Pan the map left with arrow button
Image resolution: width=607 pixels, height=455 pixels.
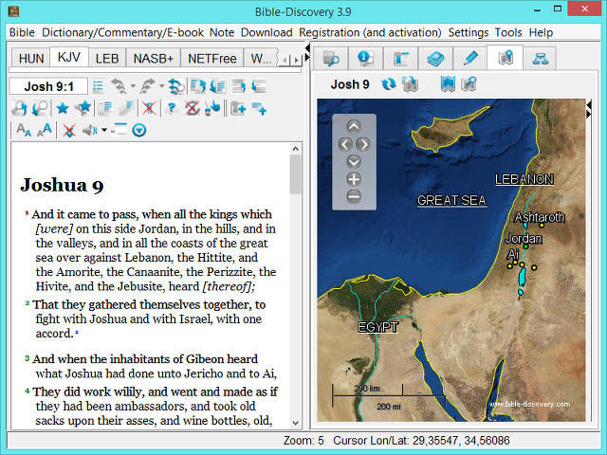pos(345,144)
